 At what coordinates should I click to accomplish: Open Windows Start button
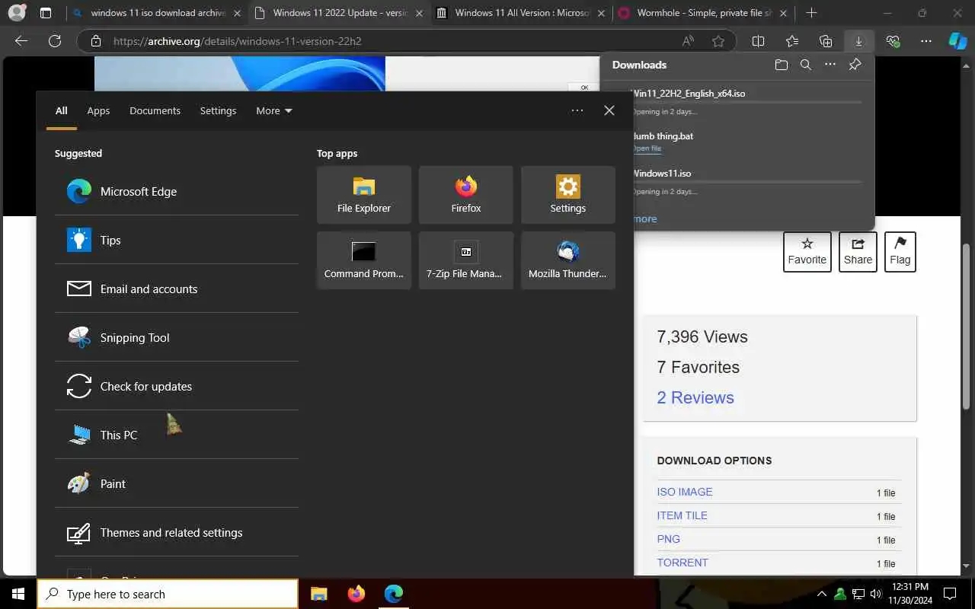(x=18, y=594)
